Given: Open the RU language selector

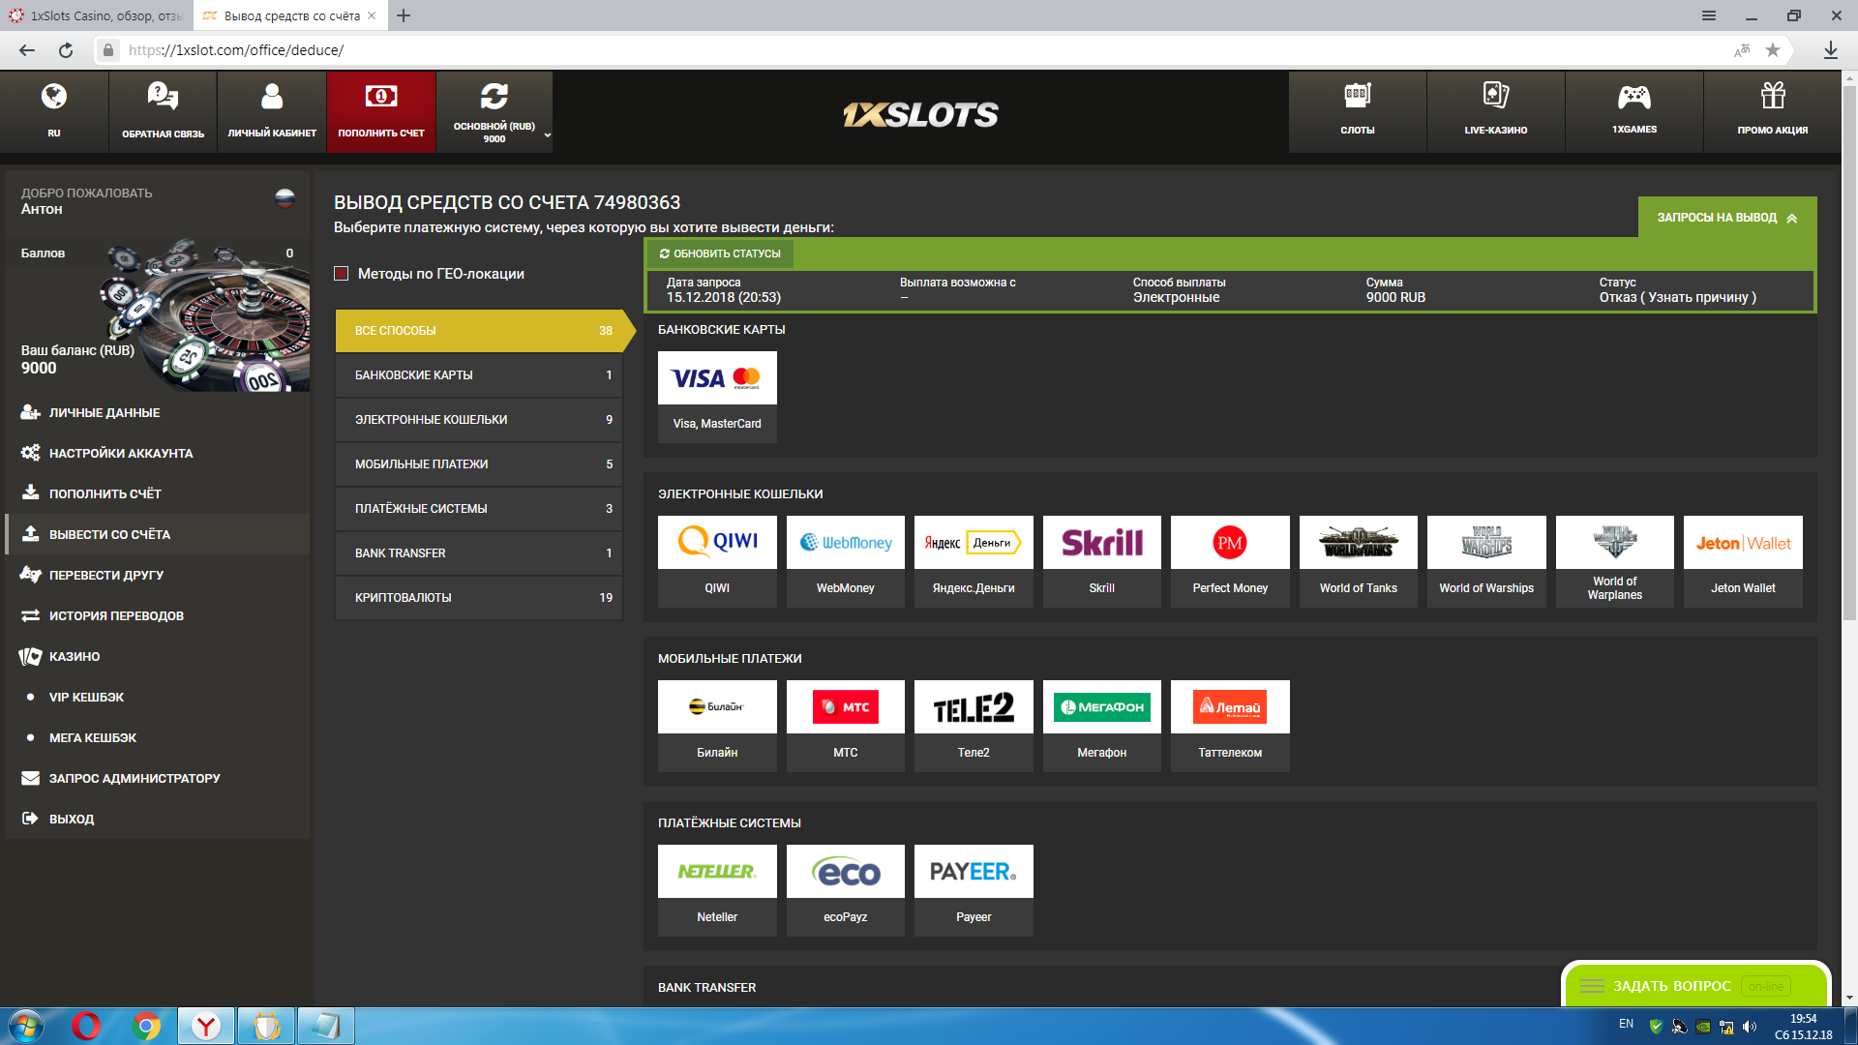Looking at the screenshot, I should pos(54,111).
